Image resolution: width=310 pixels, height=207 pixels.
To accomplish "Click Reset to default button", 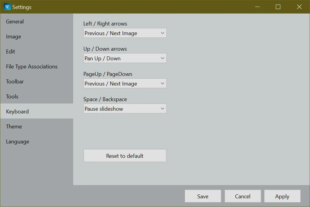I will tap(125, 156).
